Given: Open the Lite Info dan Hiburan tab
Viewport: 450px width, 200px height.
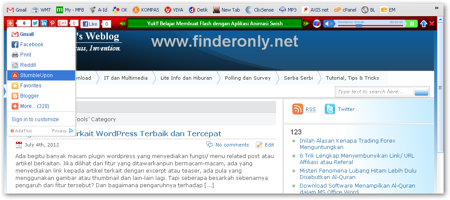Looking at the screenshot, I should 186,78.
